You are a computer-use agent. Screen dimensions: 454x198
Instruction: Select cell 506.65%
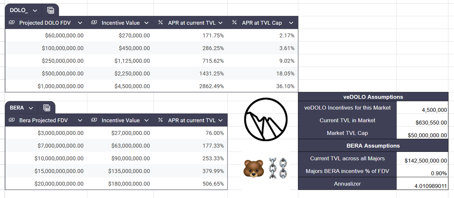(x=190, y=184)
